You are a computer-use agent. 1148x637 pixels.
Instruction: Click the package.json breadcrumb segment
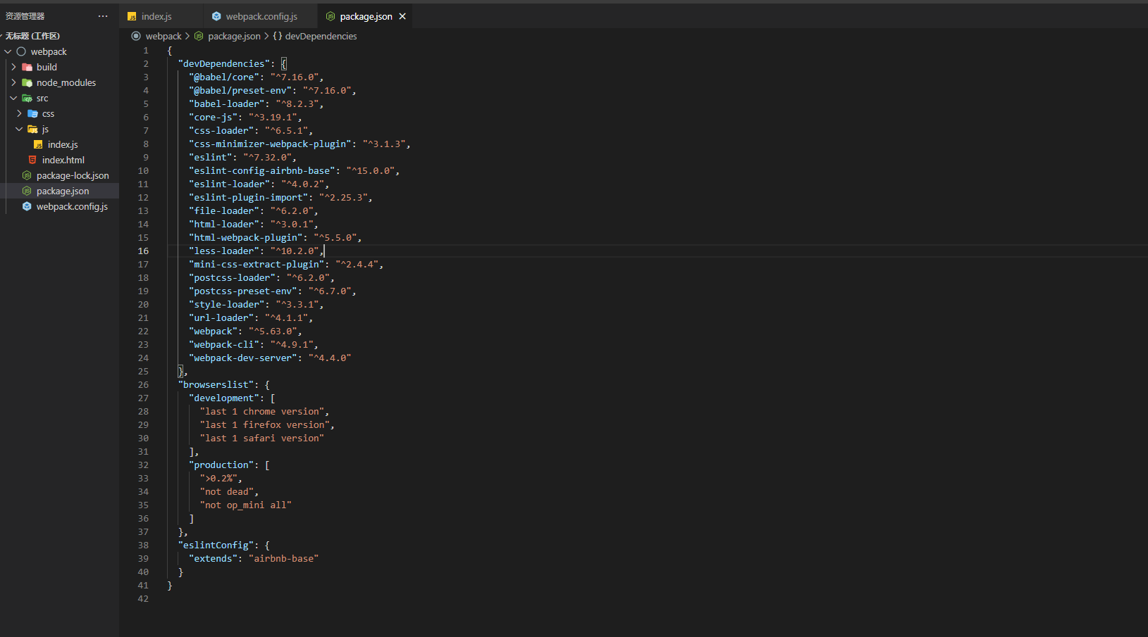pyautogui.click(x=234, y=36)
